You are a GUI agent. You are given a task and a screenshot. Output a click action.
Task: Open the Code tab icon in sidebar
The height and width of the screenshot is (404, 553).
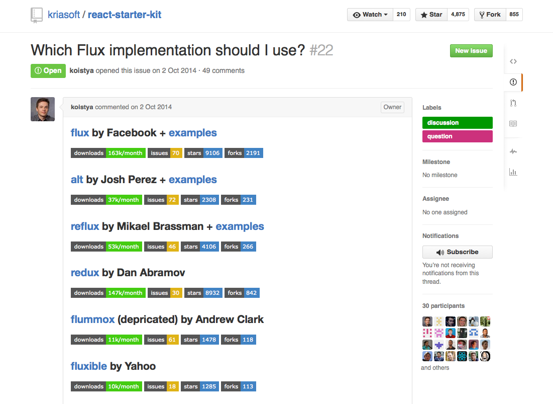pos(513,61)
